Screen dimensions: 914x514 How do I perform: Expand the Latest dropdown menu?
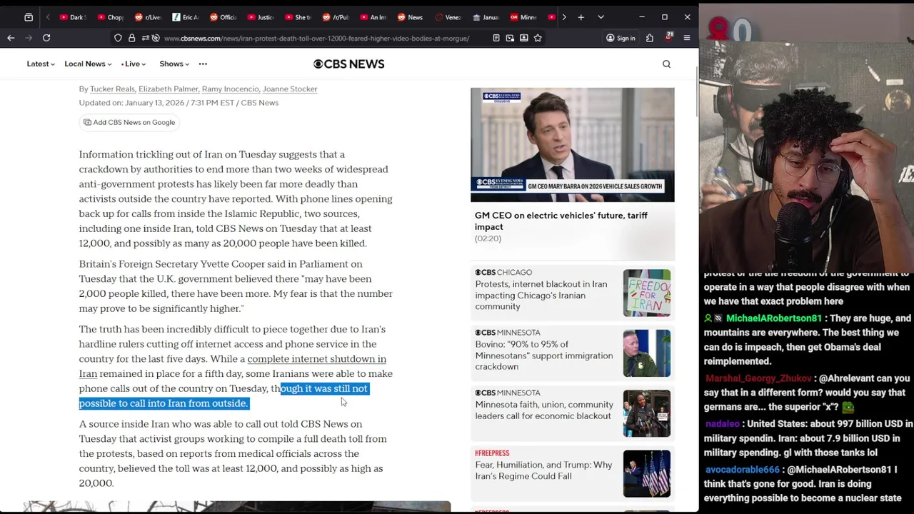pos(41,64)
